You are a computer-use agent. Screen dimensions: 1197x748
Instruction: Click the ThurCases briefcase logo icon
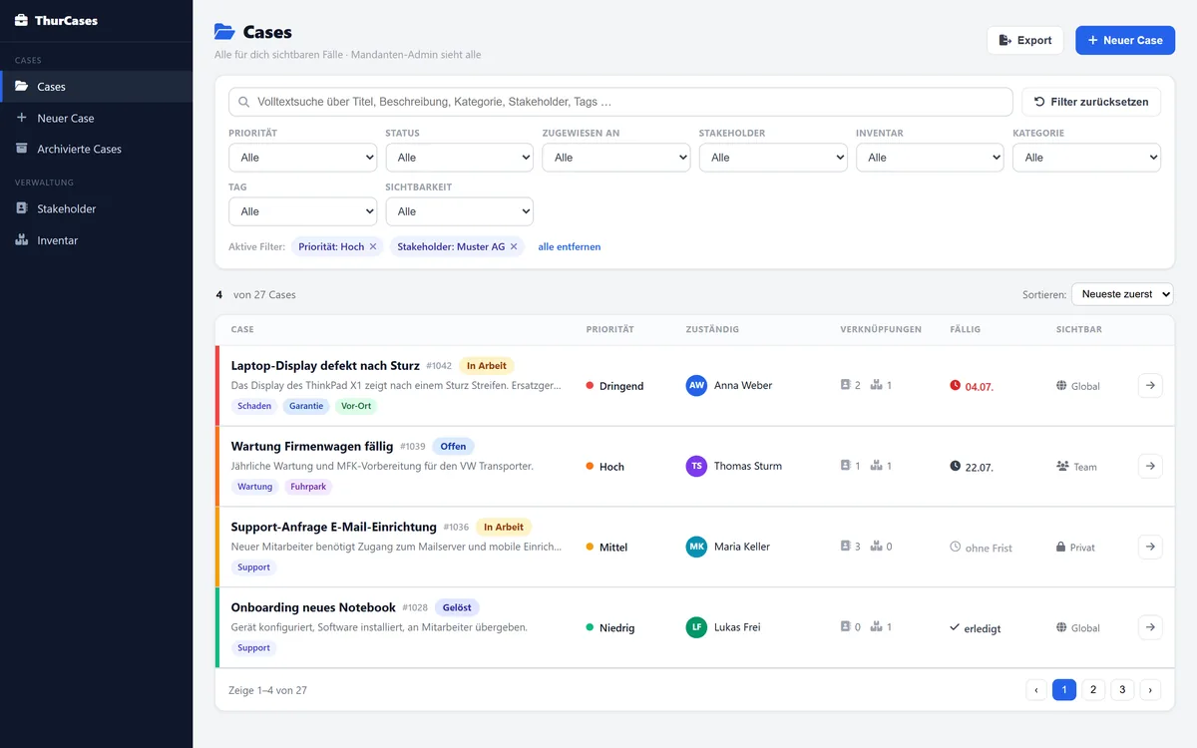[21, 20]
